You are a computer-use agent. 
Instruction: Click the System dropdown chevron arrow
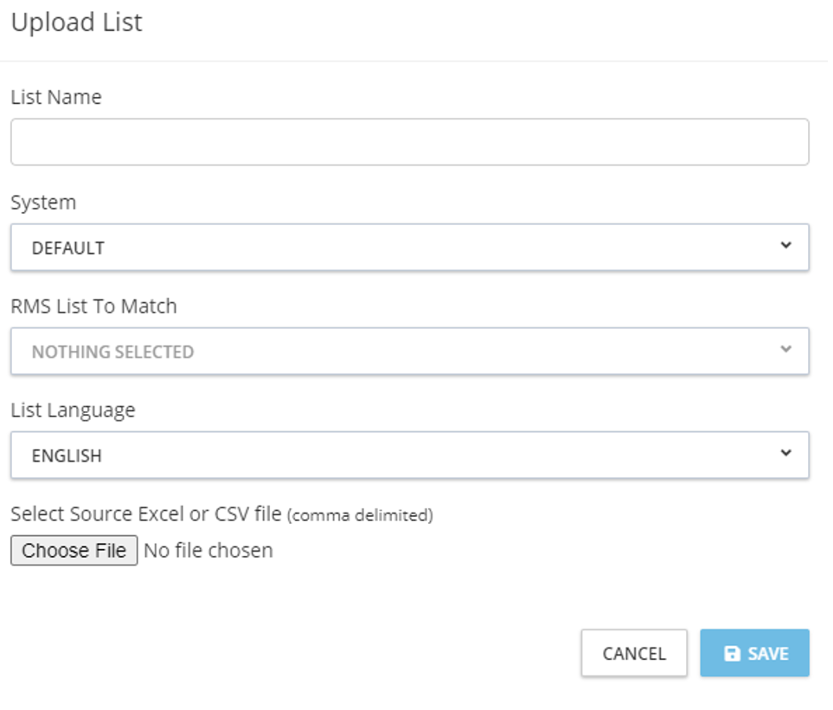(x=785, y=246)
